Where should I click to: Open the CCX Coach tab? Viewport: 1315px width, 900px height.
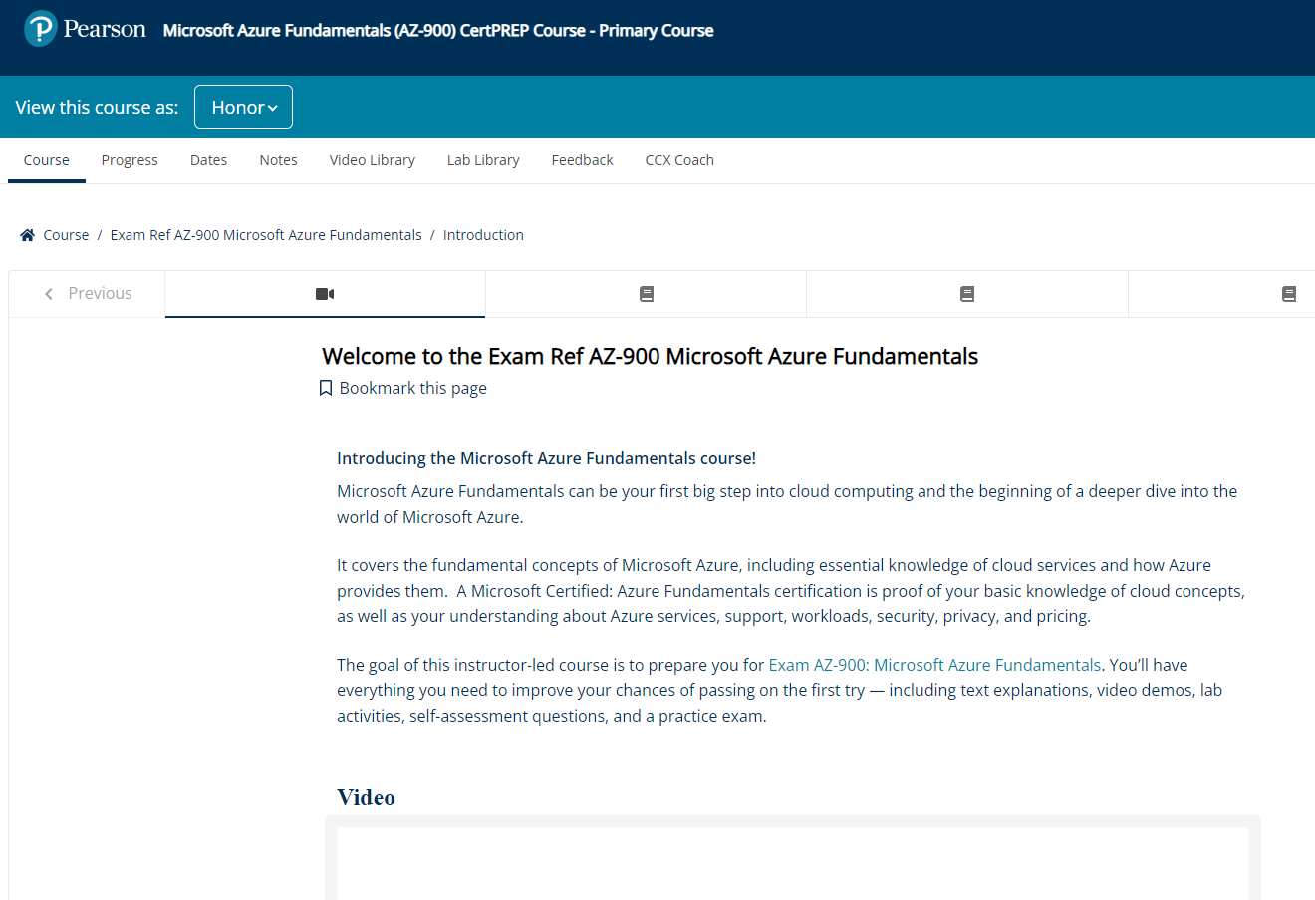[x=679, y=160]
